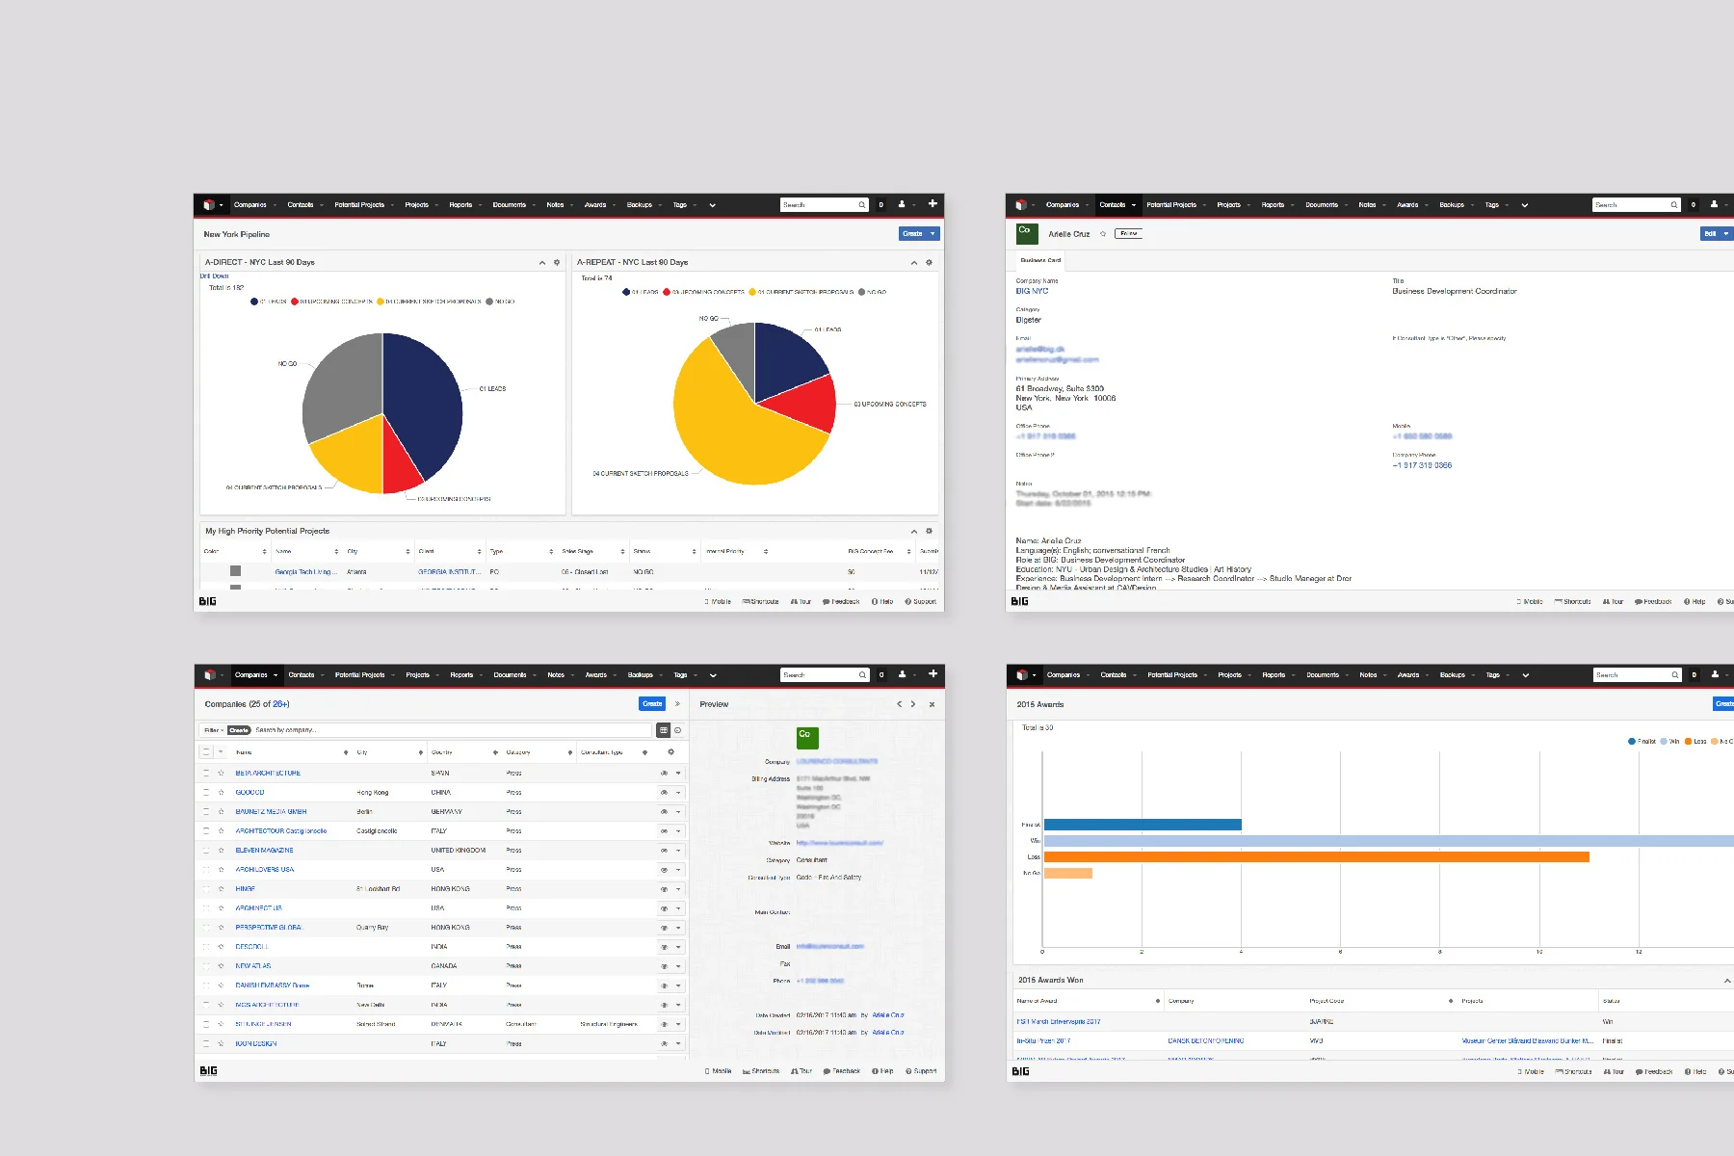The image size is (1734, 1156).
Task: Open row actions dropdown for GOOOOD
Action: click(x=678, y=792)
